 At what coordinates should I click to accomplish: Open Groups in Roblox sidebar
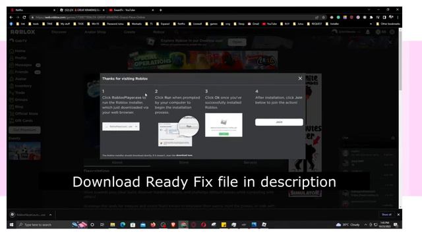point(18,99)
